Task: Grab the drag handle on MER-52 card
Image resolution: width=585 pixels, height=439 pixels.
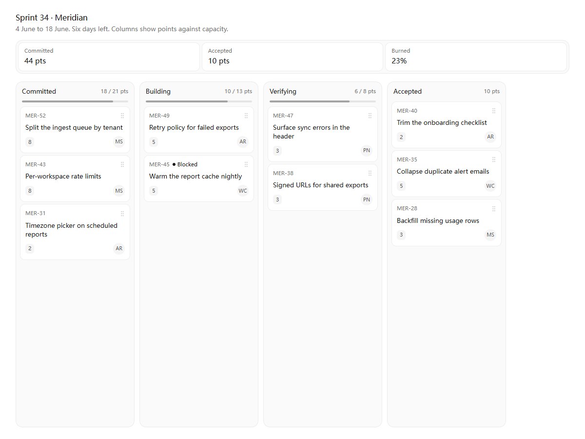Action: click(122, 116)
